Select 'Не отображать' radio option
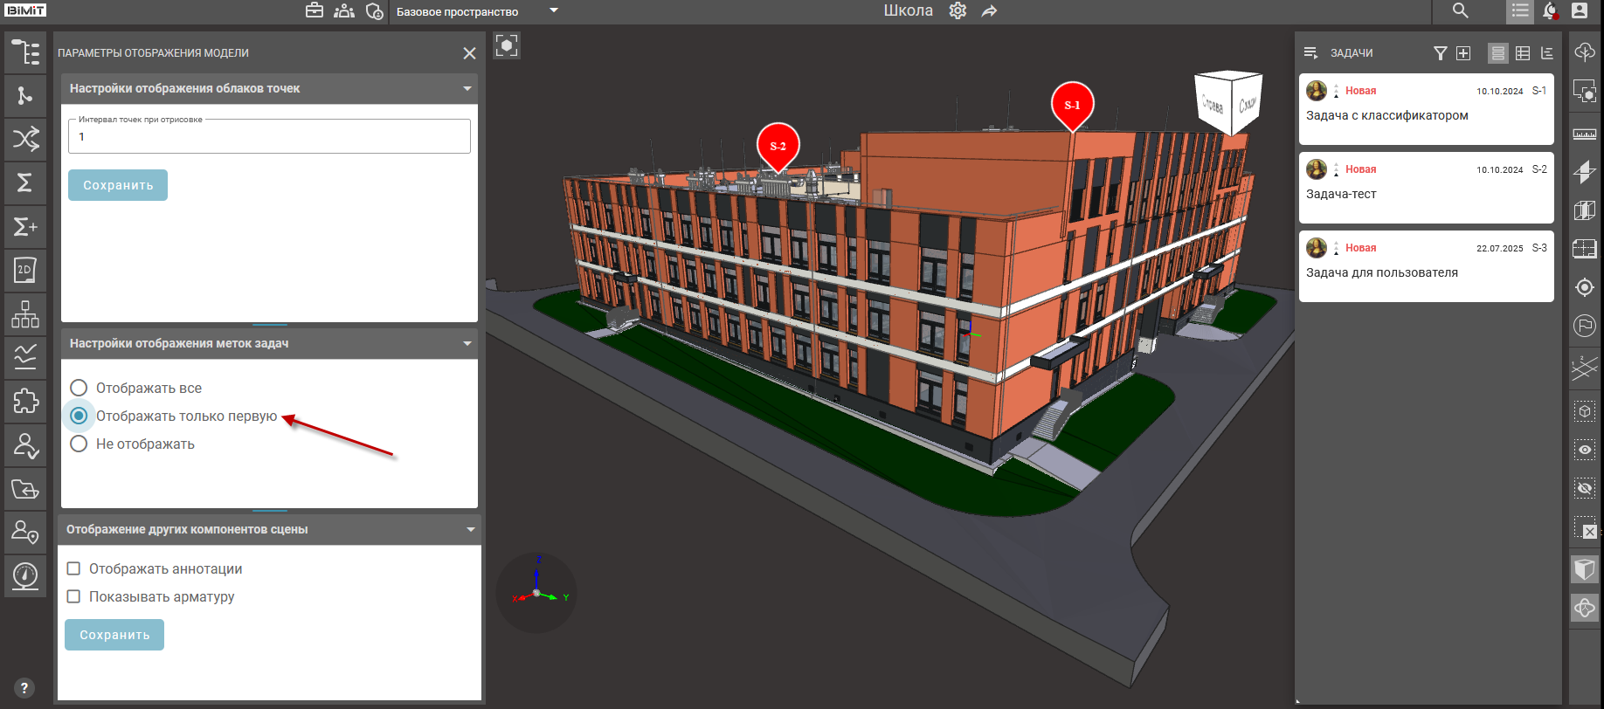The image size is (1604, 709). point(79,444)
